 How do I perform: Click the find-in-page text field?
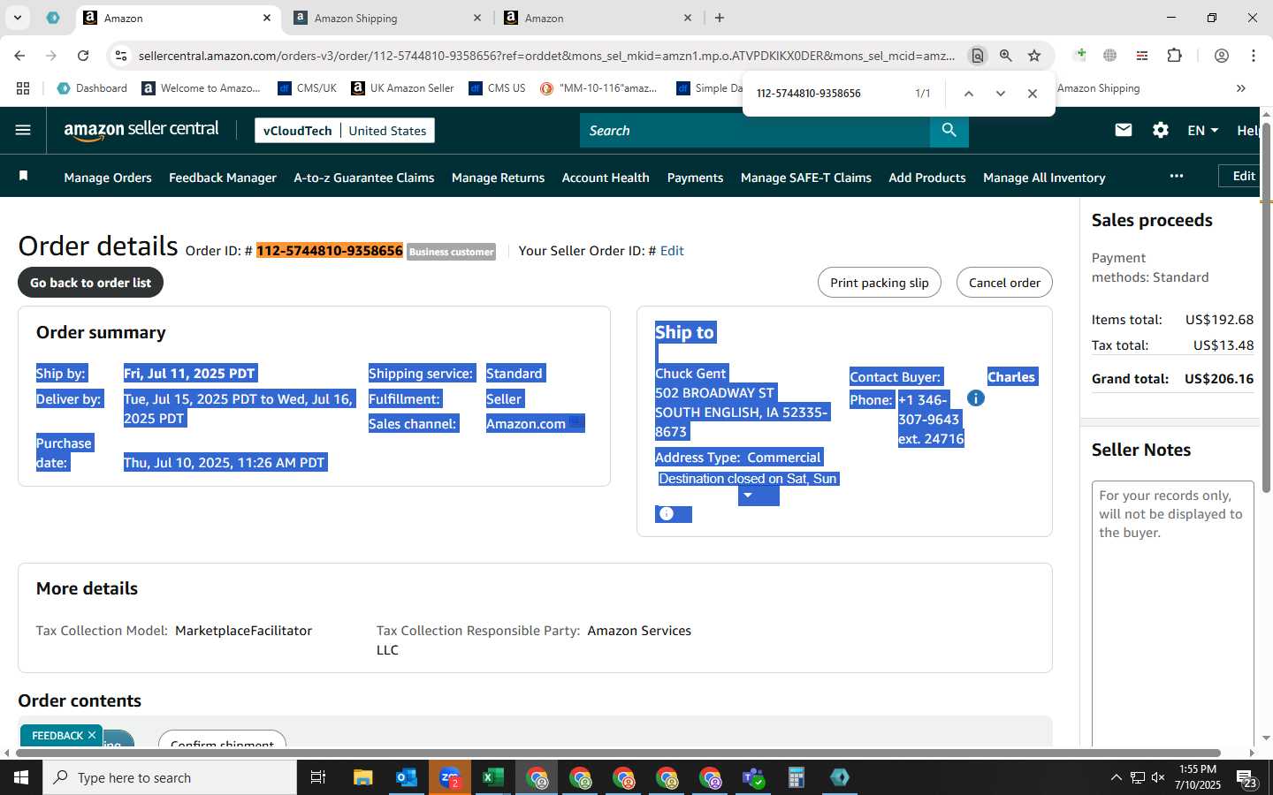click(827, 93)
